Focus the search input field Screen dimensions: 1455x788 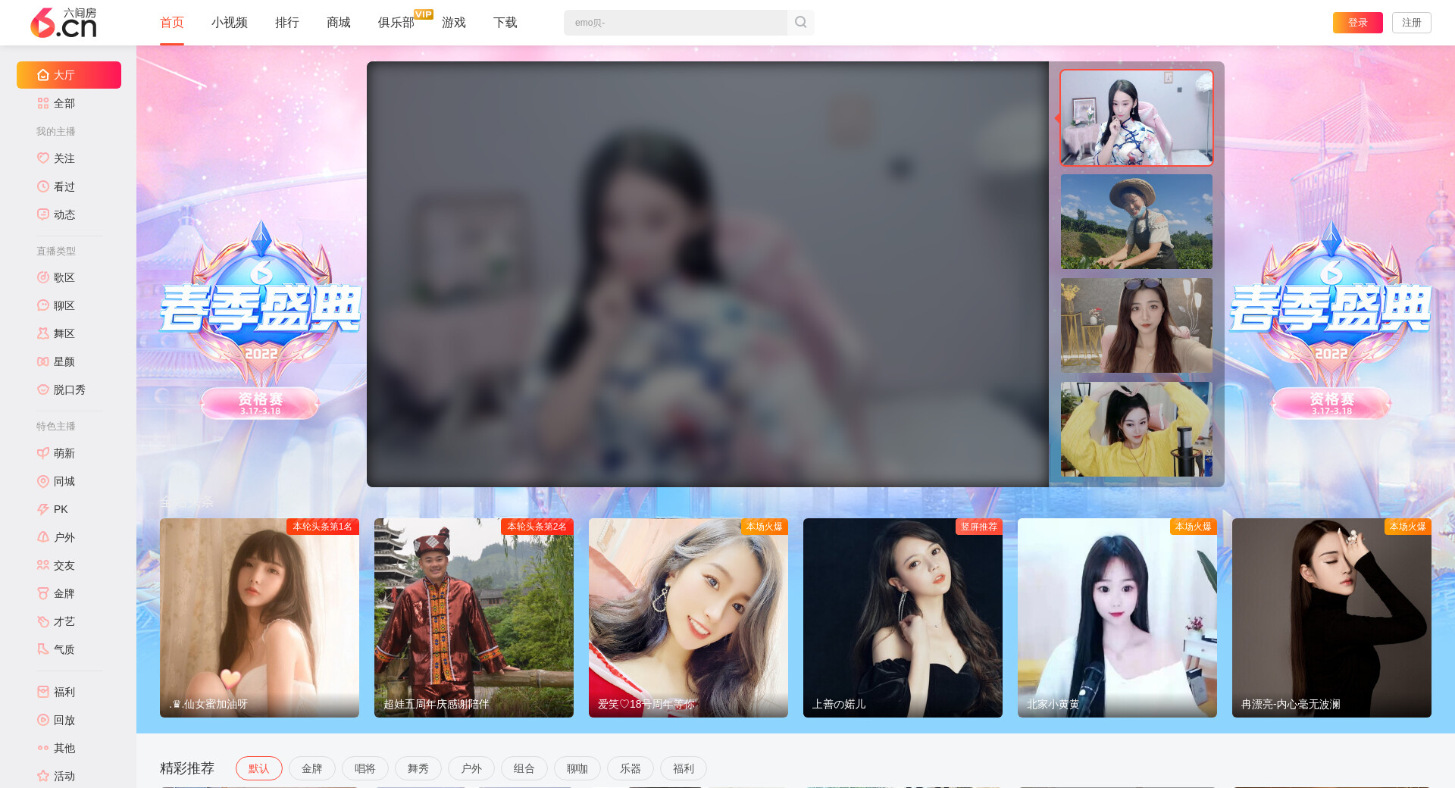coord(674,23)
